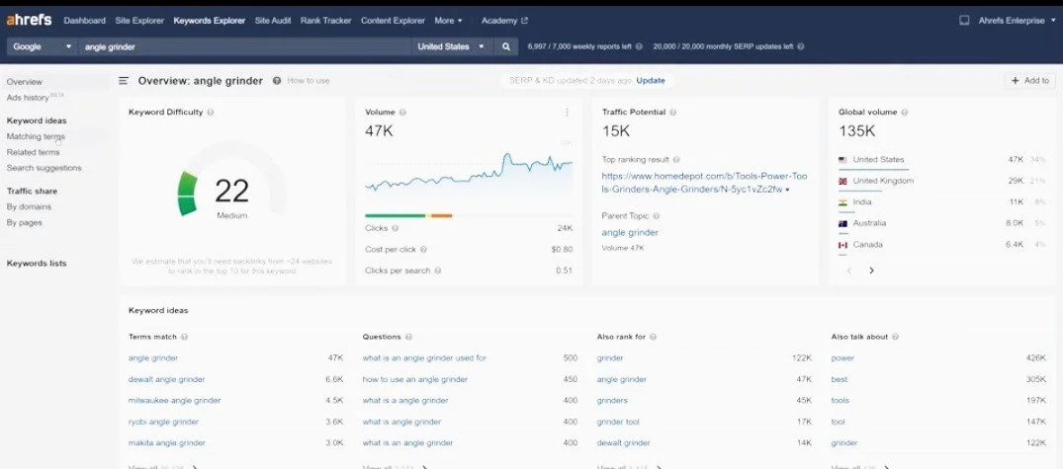Click info icon beside Traffic Potential

[672, 113]
